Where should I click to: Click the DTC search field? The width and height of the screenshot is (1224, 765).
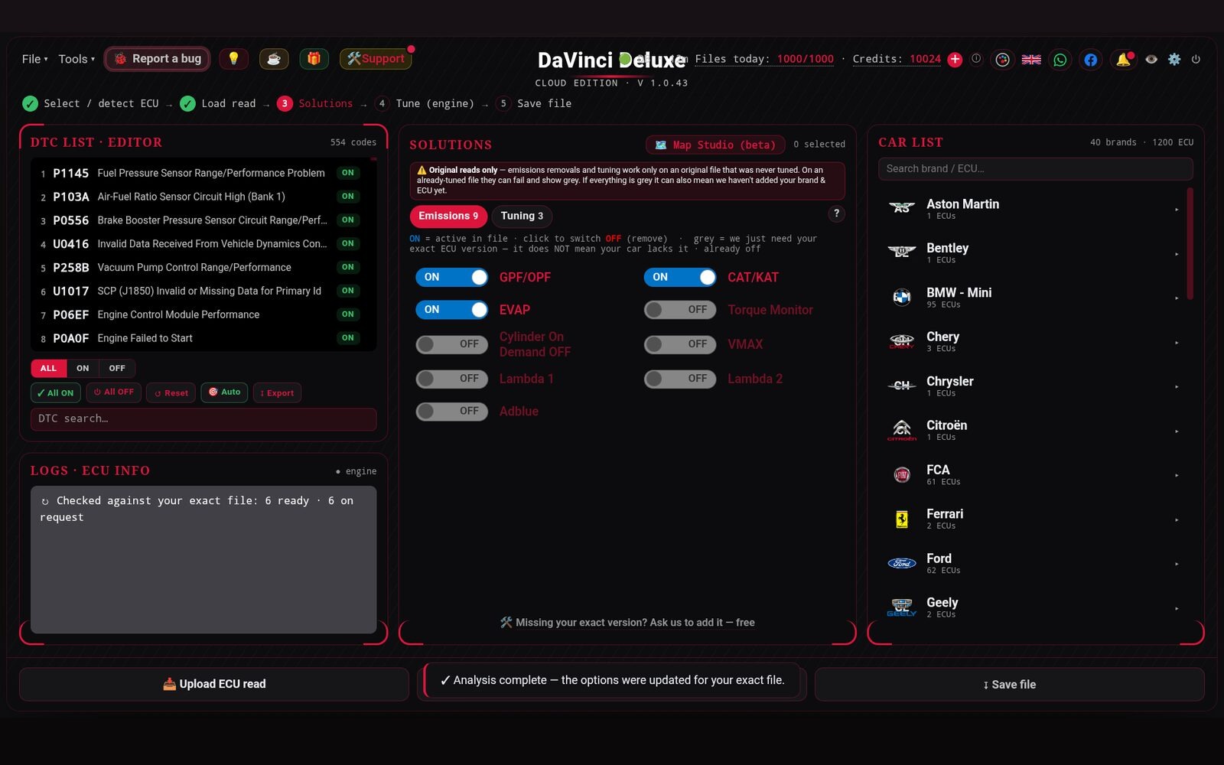pyautogui.click(x=203, y=419)
